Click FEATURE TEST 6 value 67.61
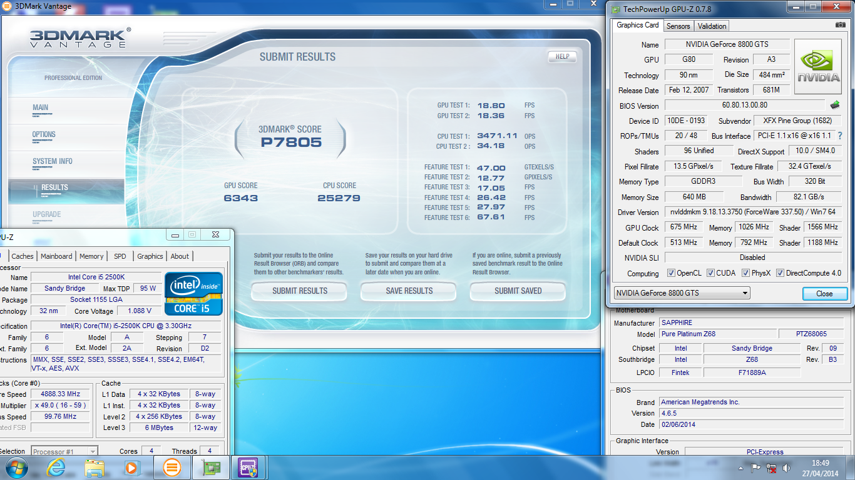This screenshot has height=480, width=855. click(491, 217)
